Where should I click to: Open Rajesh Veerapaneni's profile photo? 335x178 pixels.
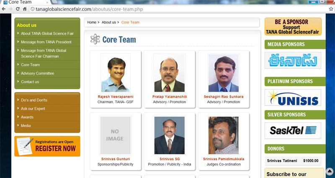pyautogui.click(x=115, y=73)
